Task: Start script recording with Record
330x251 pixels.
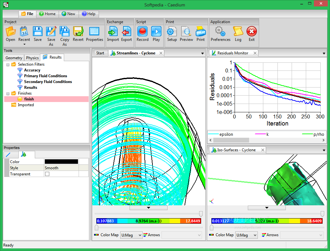Action: point(142,32)
